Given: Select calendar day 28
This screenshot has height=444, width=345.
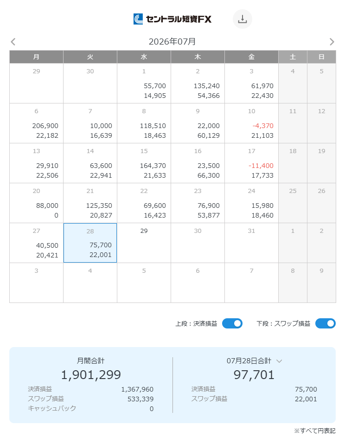Looking at the screenshot, I should [90, 243].
